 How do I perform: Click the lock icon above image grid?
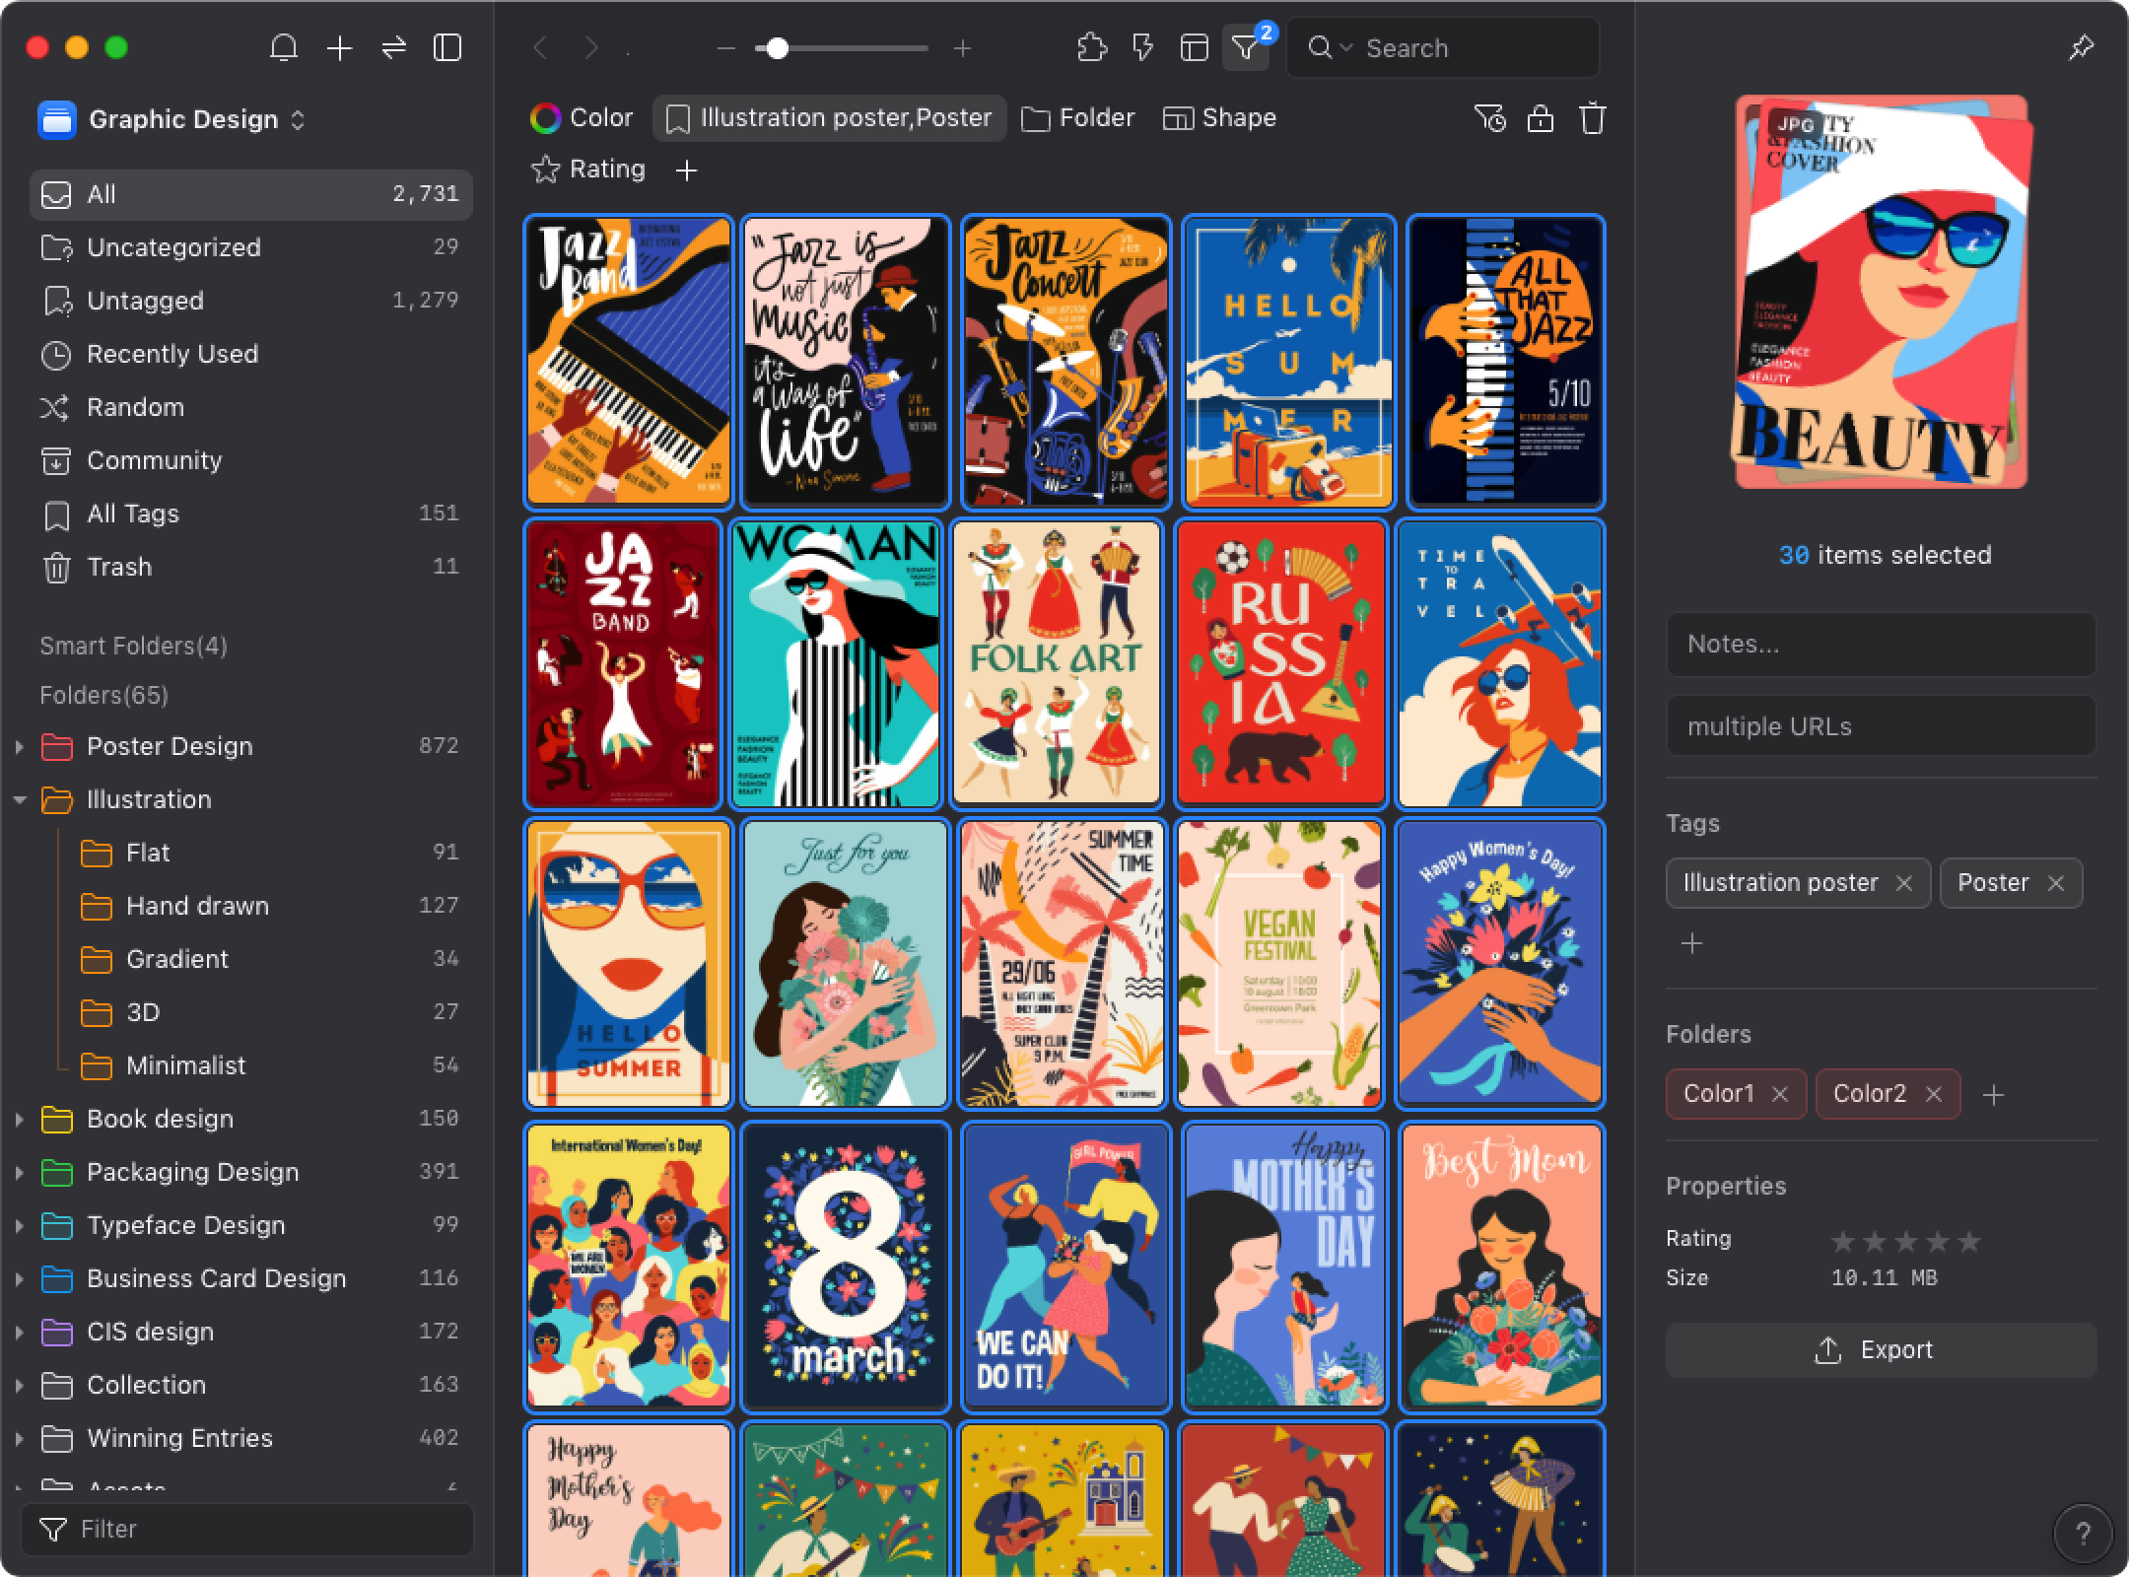pyautogui.click(x=1540, y=119)
